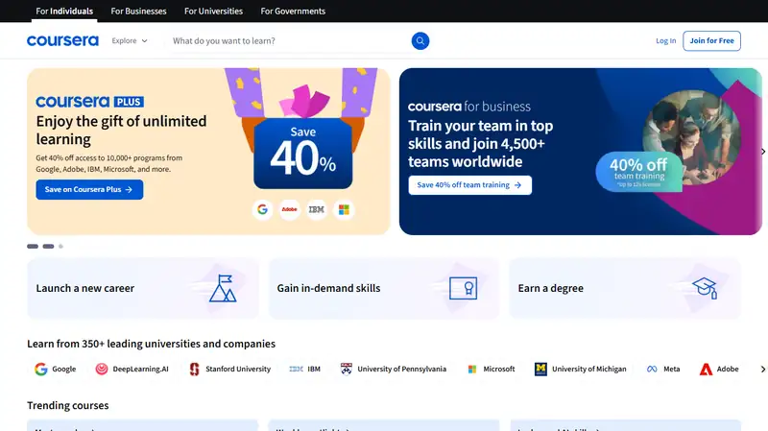Image resolution: width=768 pixels, height=431 pixels.
Task: Click the Save 40% gift box graphic
Action: point(302,154)
